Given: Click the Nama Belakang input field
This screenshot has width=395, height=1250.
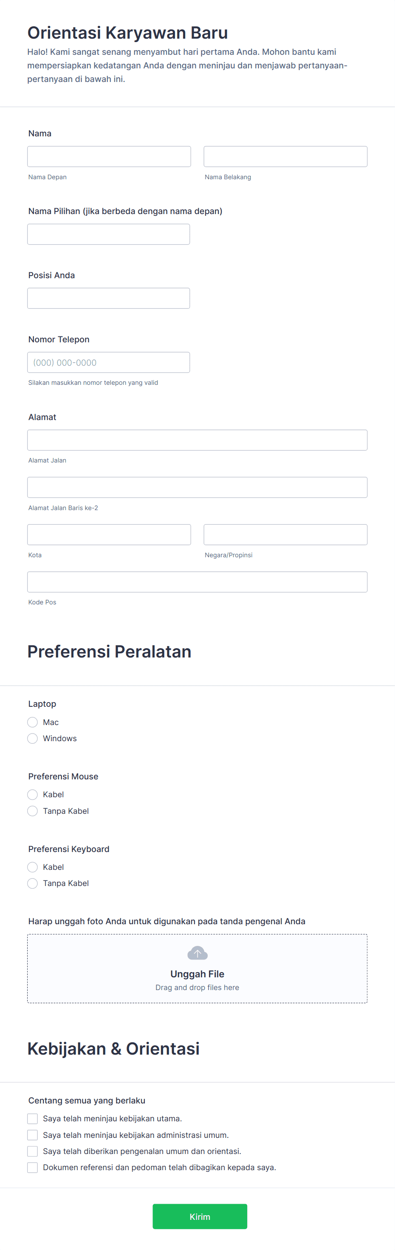Looking at the screenshot, I should coord(285,156).
